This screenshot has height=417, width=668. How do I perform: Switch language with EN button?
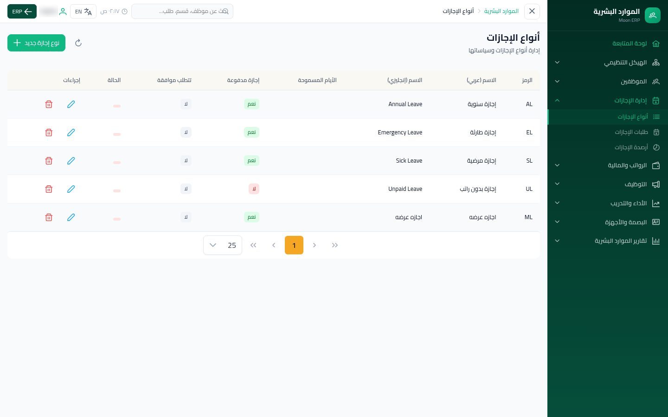(83, 12)
